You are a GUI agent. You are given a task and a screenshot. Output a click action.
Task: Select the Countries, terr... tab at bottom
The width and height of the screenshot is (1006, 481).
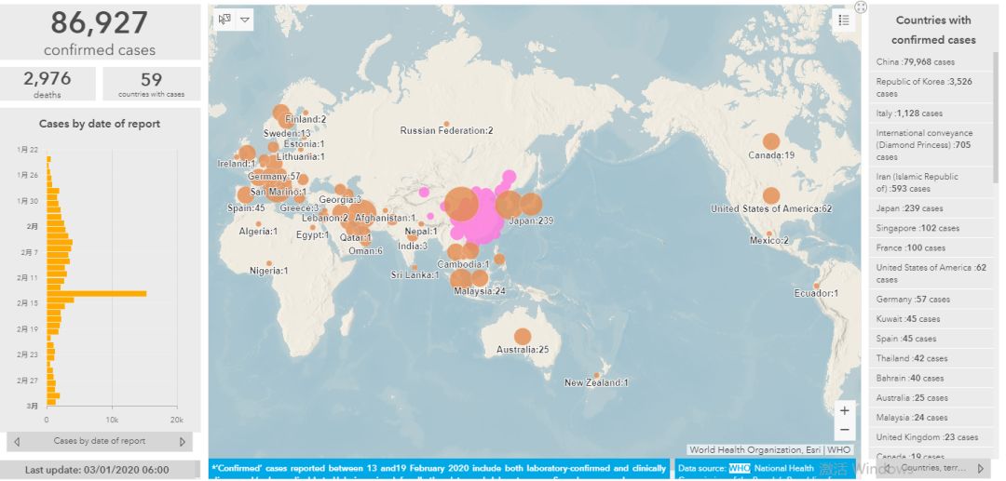(x=932, y=468)
